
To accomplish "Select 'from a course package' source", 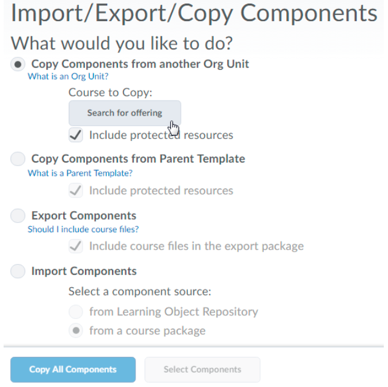I will click(x=76, y=331).
